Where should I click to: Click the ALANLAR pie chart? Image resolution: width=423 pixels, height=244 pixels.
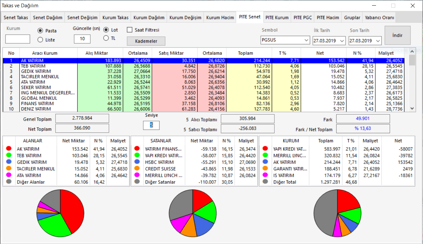click(60, 213)
